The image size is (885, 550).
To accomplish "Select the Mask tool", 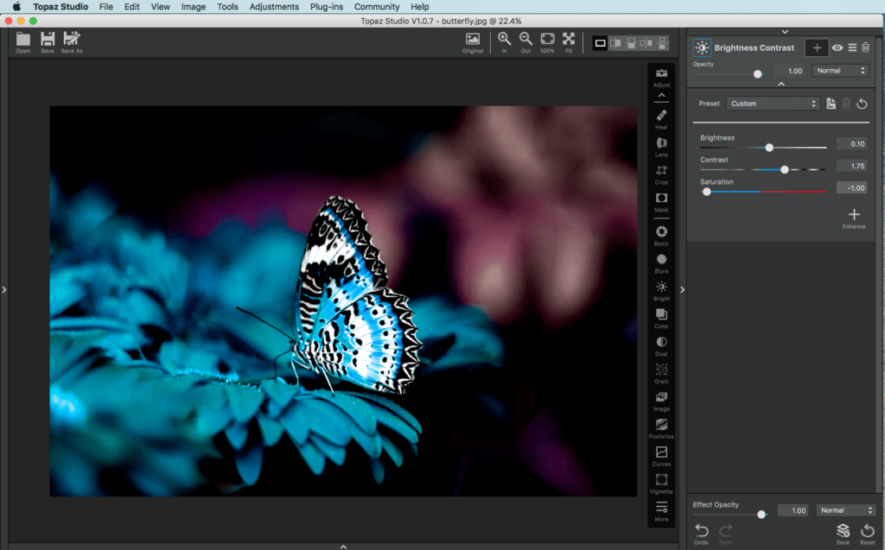I will [661, 202].
